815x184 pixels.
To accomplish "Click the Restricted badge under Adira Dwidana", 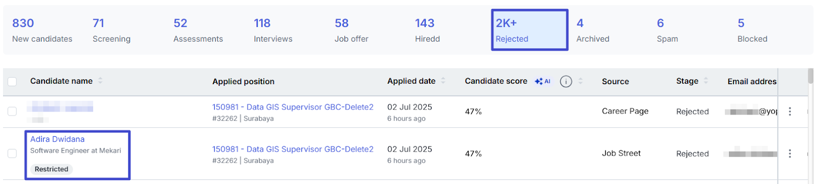I will coord(51,169).
